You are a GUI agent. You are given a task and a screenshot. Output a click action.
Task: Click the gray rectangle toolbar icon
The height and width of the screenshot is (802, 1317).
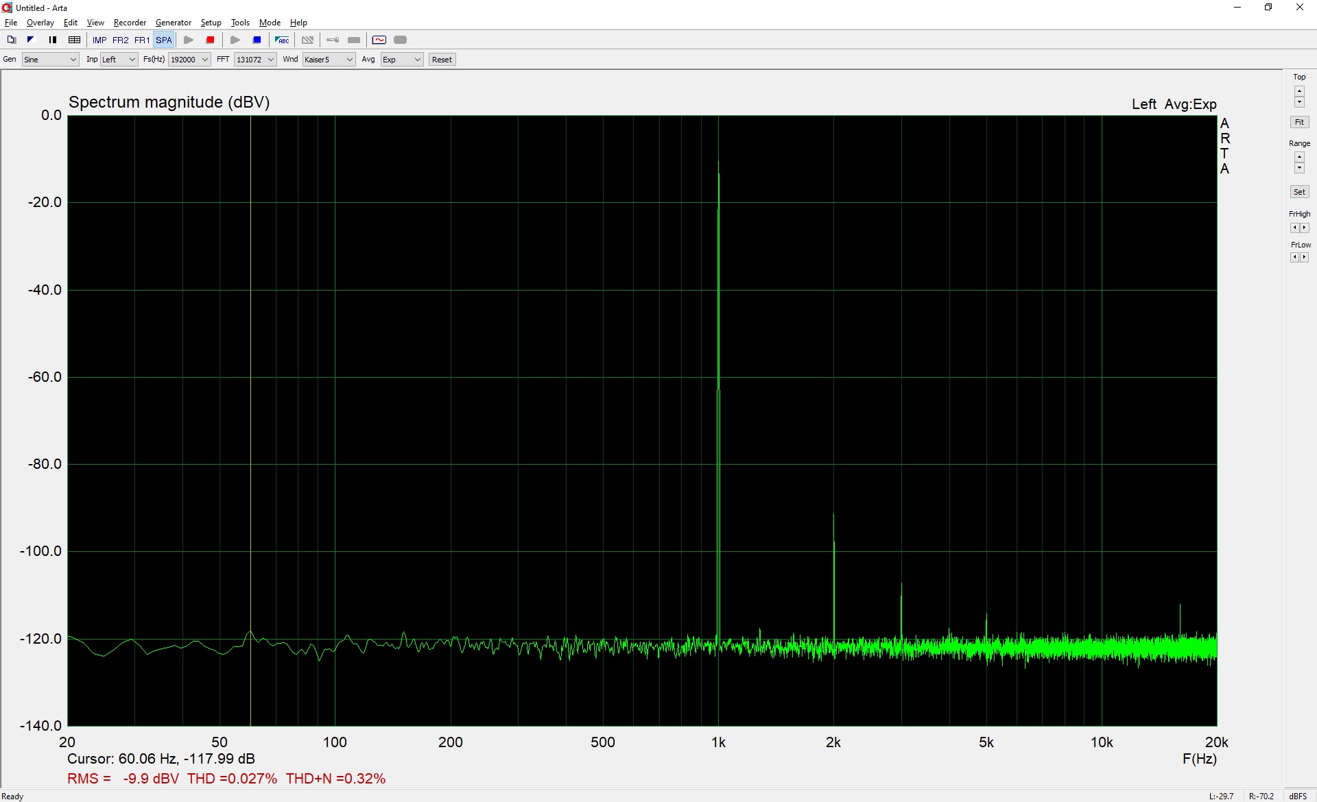pyautogui.click(x=354, y=40)
